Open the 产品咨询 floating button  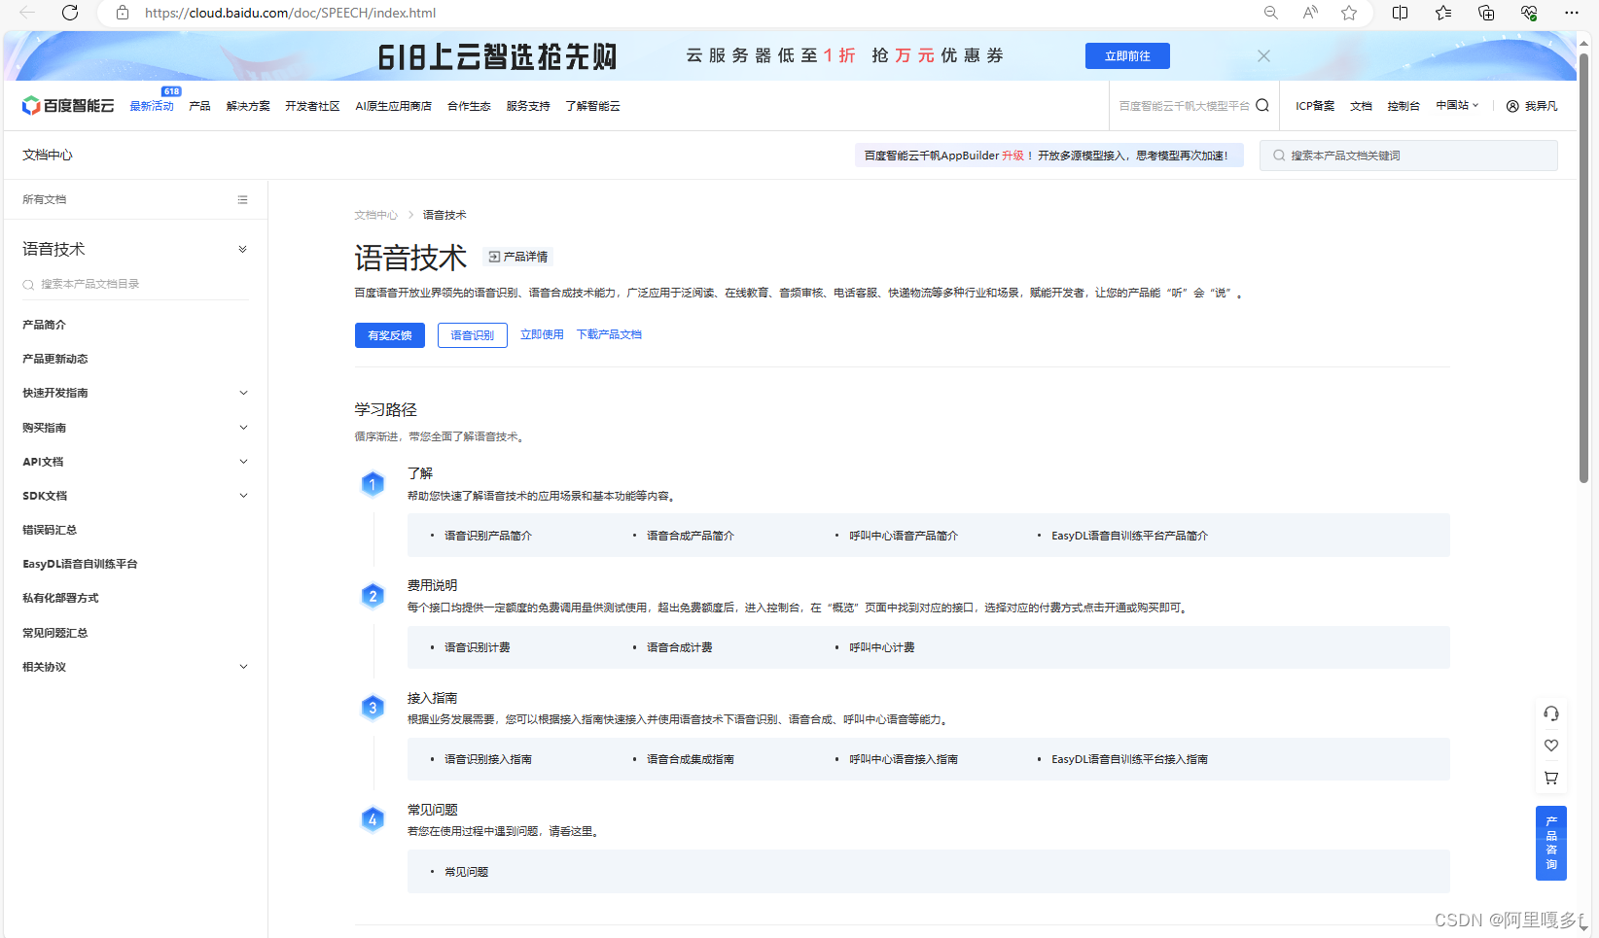click(1551, 843)
